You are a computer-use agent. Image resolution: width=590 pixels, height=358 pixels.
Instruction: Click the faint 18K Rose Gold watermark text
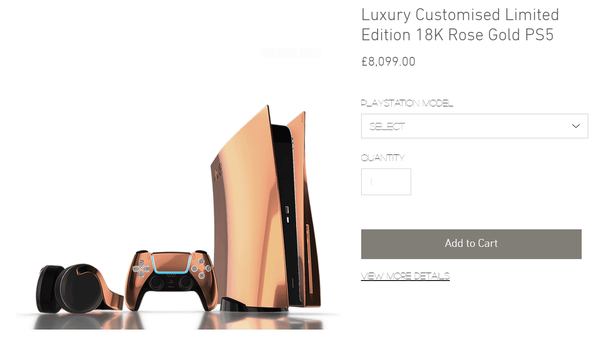[291, 53]
